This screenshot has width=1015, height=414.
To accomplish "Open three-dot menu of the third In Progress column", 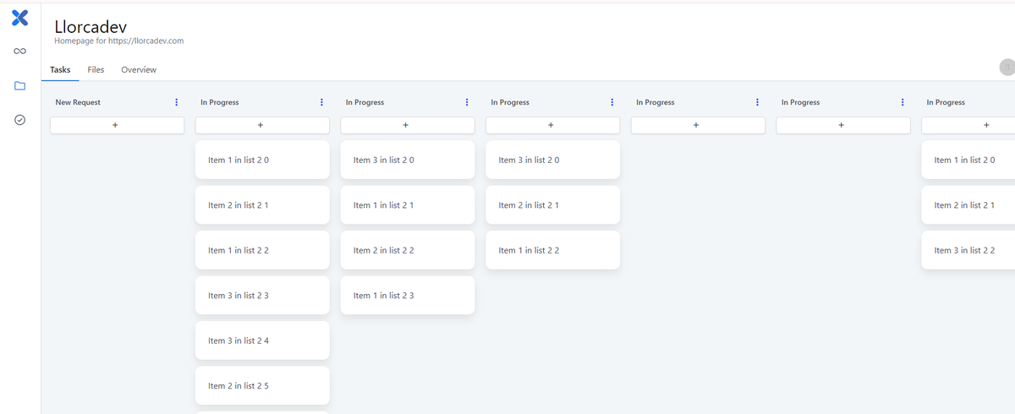I will (x=612, y=102).
